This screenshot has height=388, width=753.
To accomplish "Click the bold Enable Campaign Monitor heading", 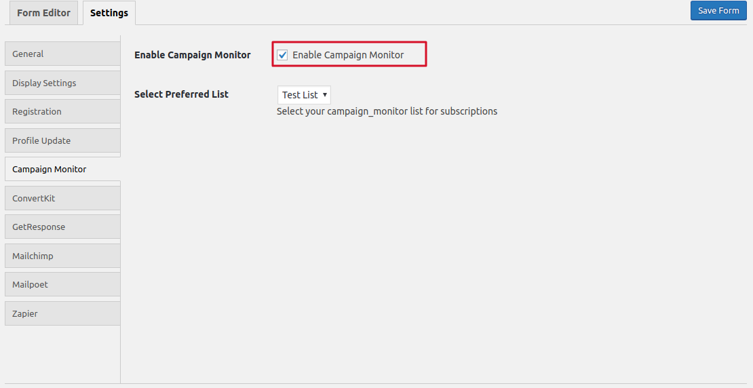I will click(193, 55).
